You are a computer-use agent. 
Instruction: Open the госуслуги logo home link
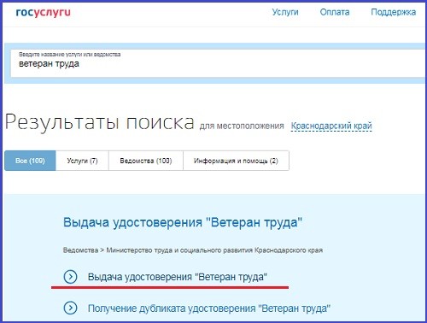tap(43, 13)
